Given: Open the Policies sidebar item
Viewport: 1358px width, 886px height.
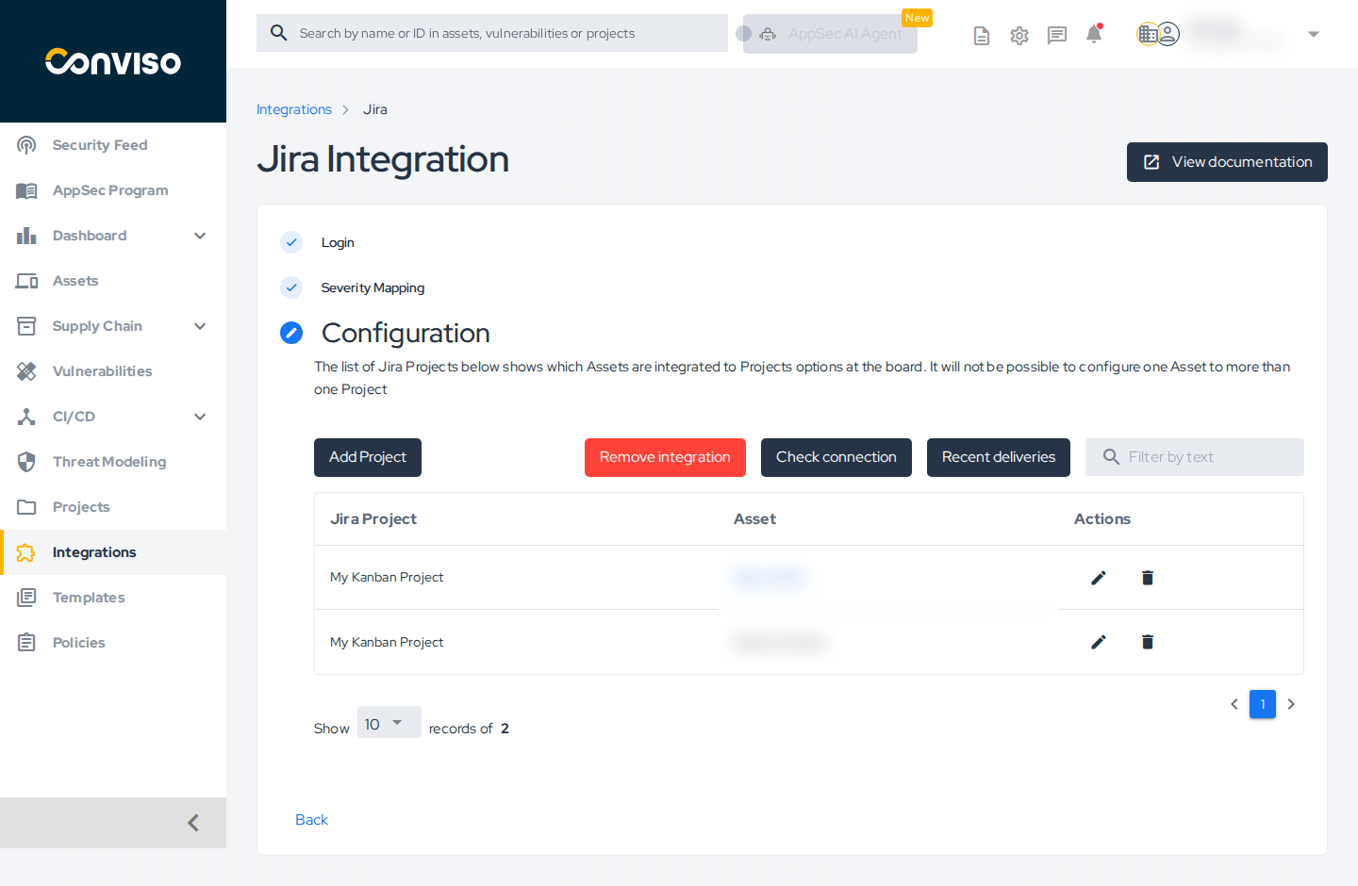Looking at the screenshot, I should tap(79, 642).
